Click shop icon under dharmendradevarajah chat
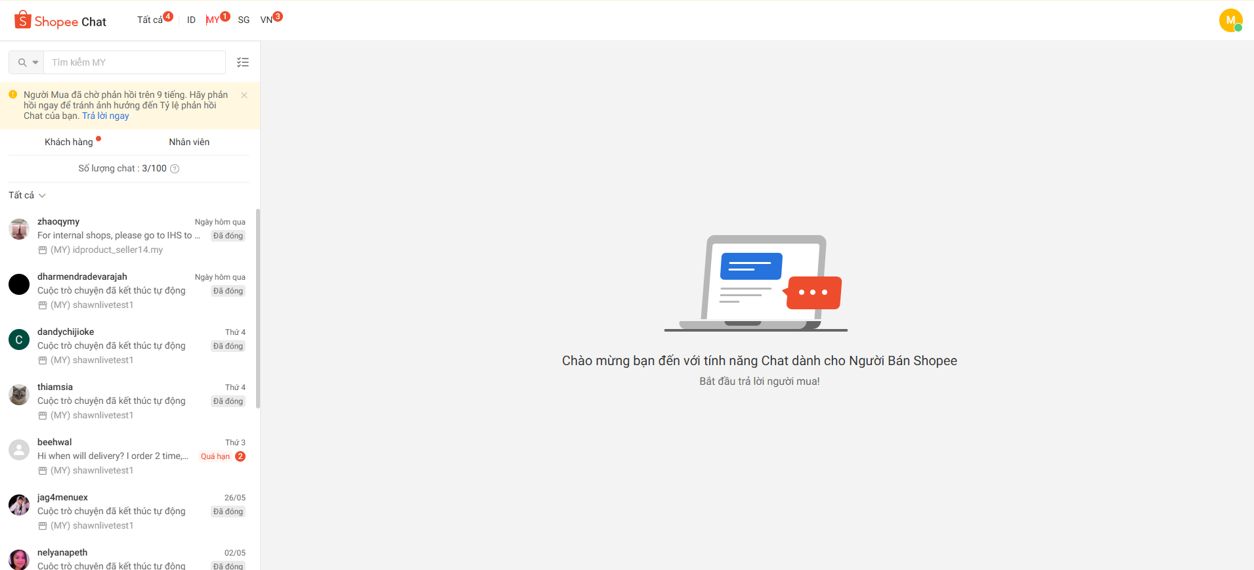The width and height of the screenshot is (1254, 570). tap(43, 305)
